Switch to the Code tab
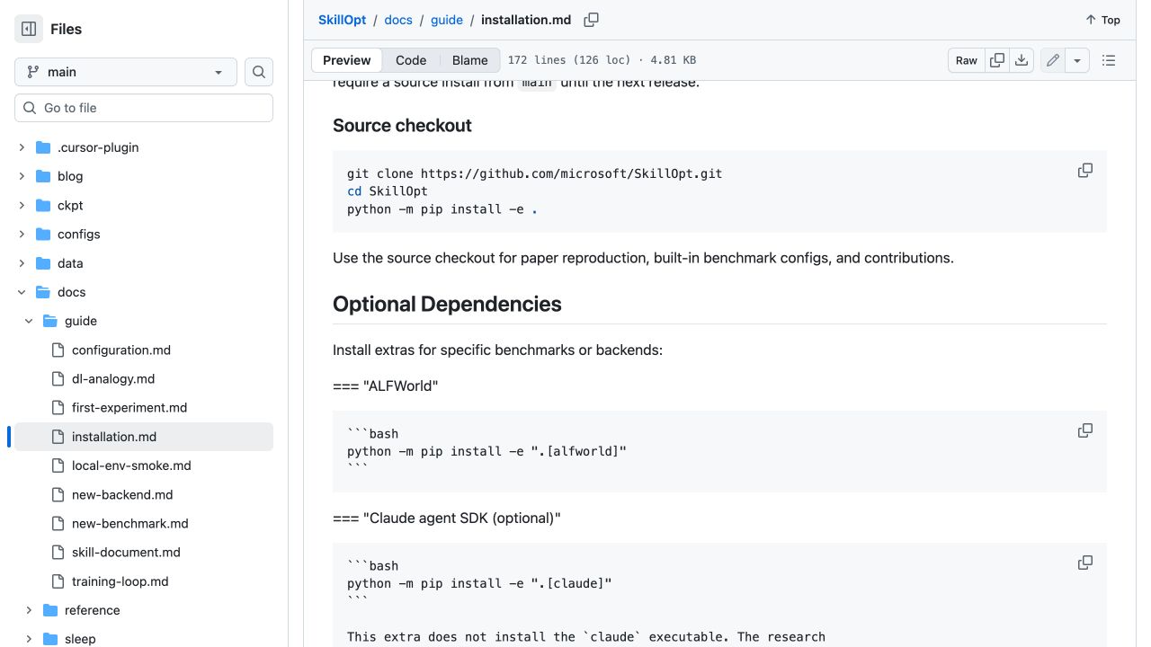Screen dimensions: 1151x647 [x=411, y=60]
